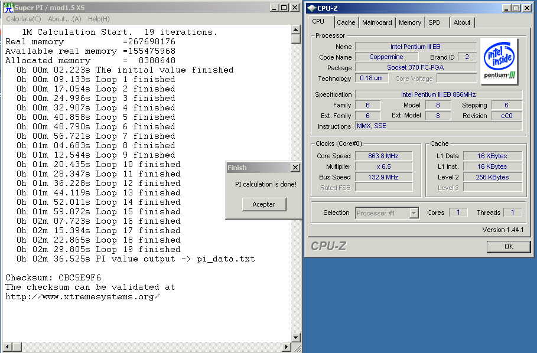Screen dimensions: 537x353
Task: Click the Model value 8 field
Action: click(438, 105)
